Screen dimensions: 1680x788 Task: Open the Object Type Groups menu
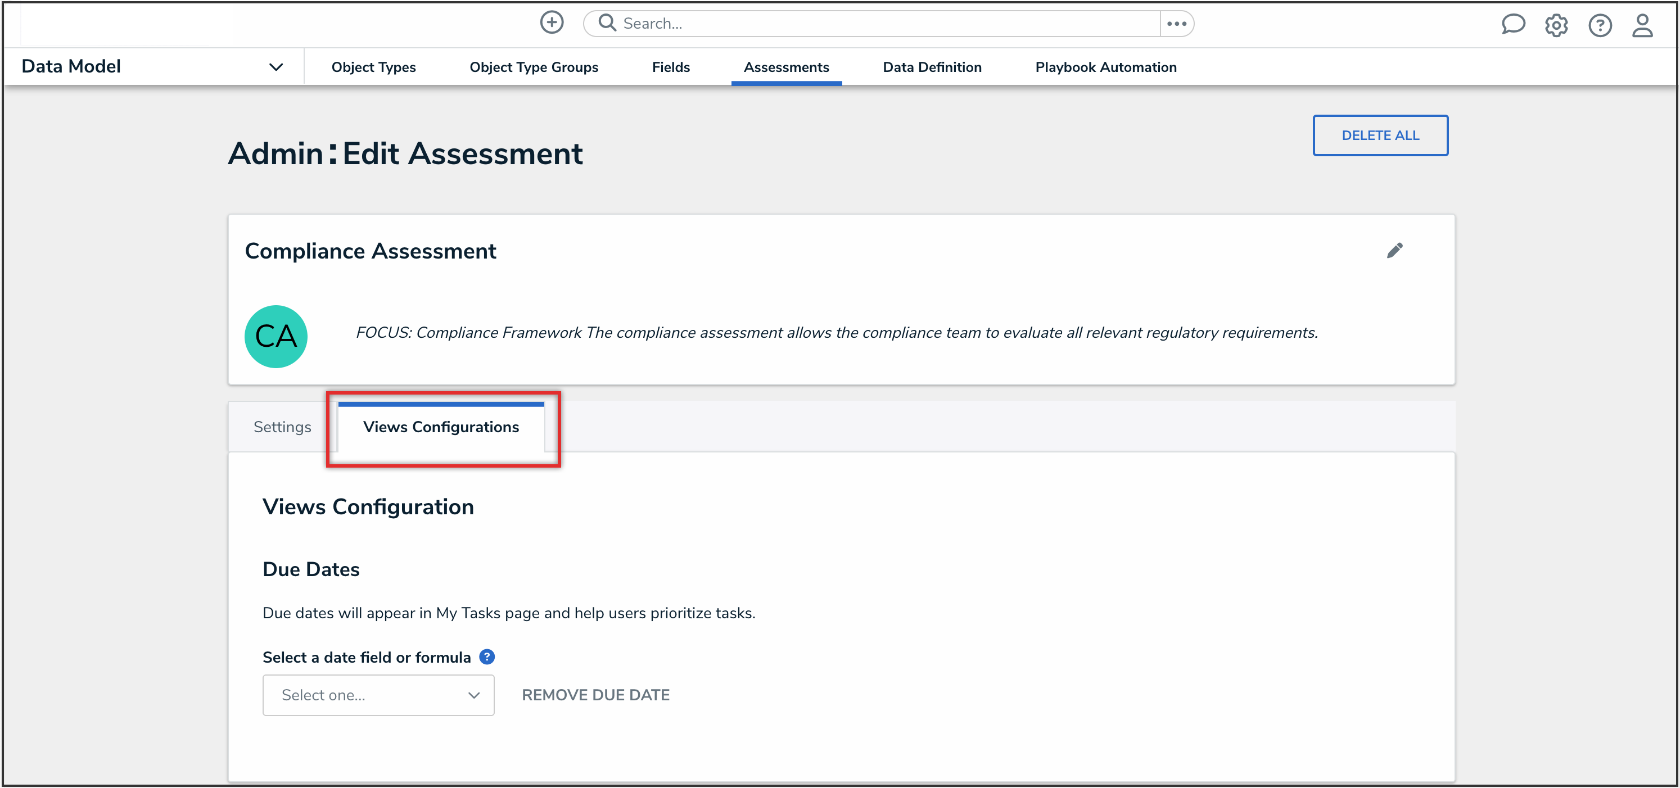534,67
